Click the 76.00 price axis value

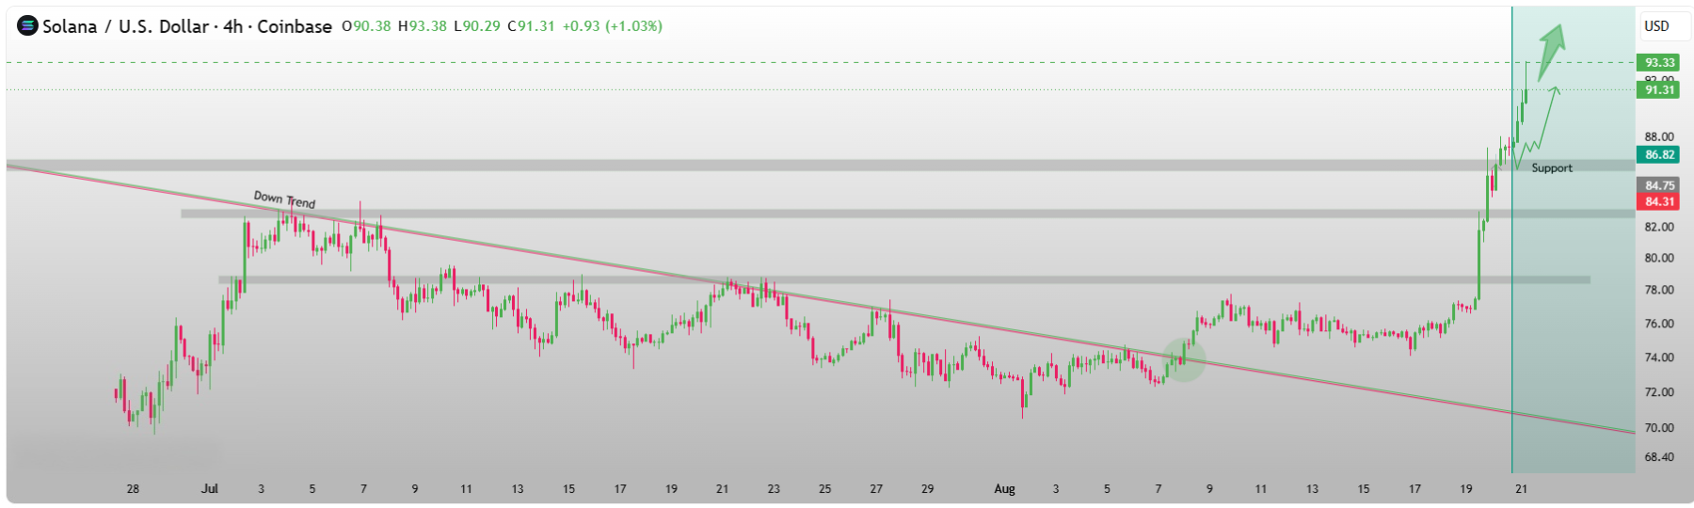click(x=1659, y=324)
